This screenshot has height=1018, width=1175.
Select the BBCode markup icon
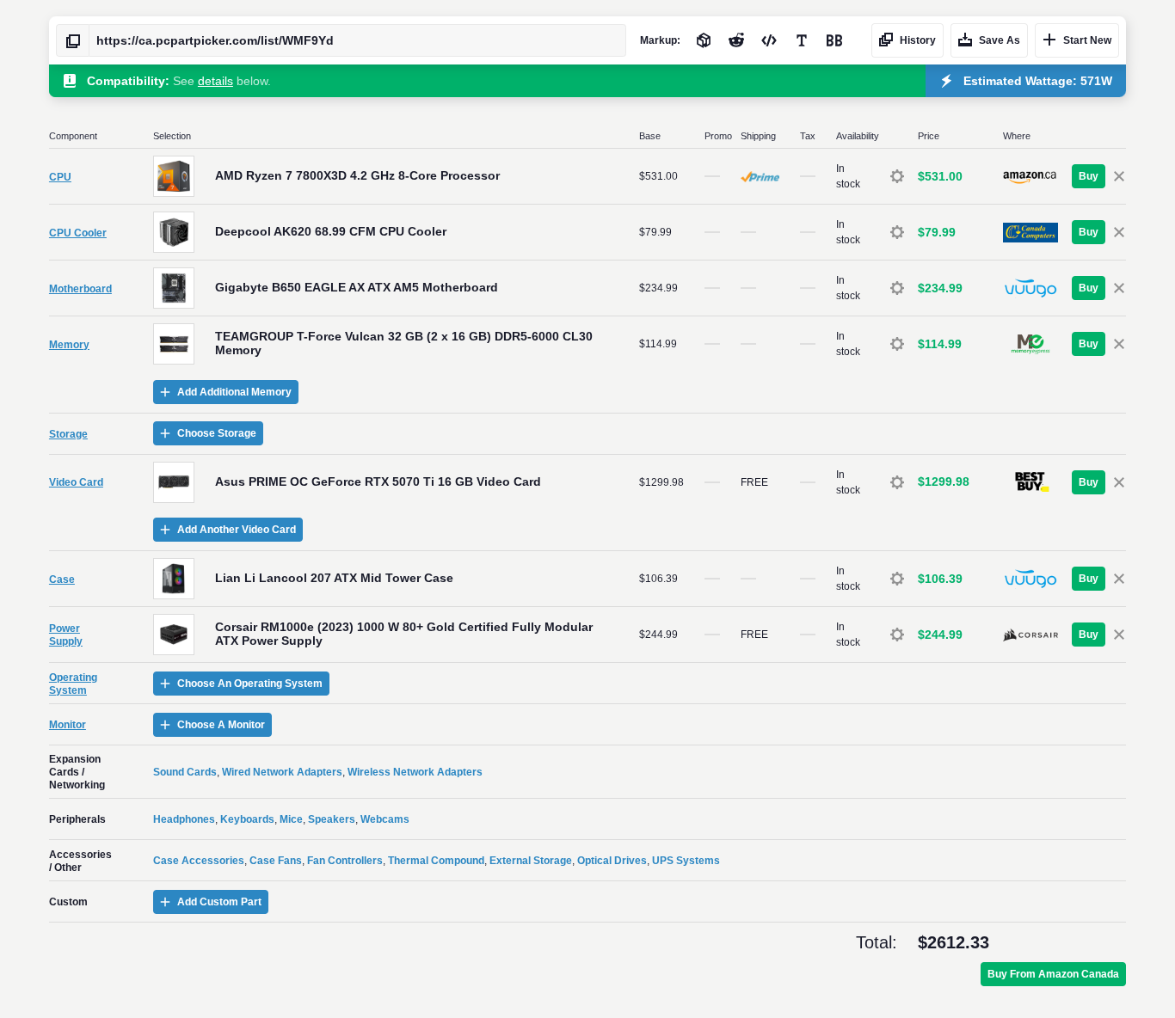click(x=834, y=40)
